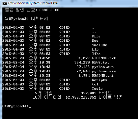Screen dimensions: 138x119
Task: Click the C:\Python34> command prompt
Action: [15, 106]
